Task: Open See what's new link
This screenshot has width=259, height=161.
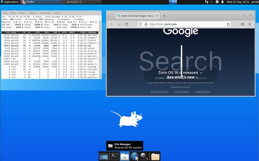Action: (182, 77)
